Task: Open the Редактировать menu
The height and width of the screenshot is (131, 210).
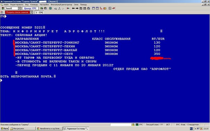Action: tap(17, 5)
